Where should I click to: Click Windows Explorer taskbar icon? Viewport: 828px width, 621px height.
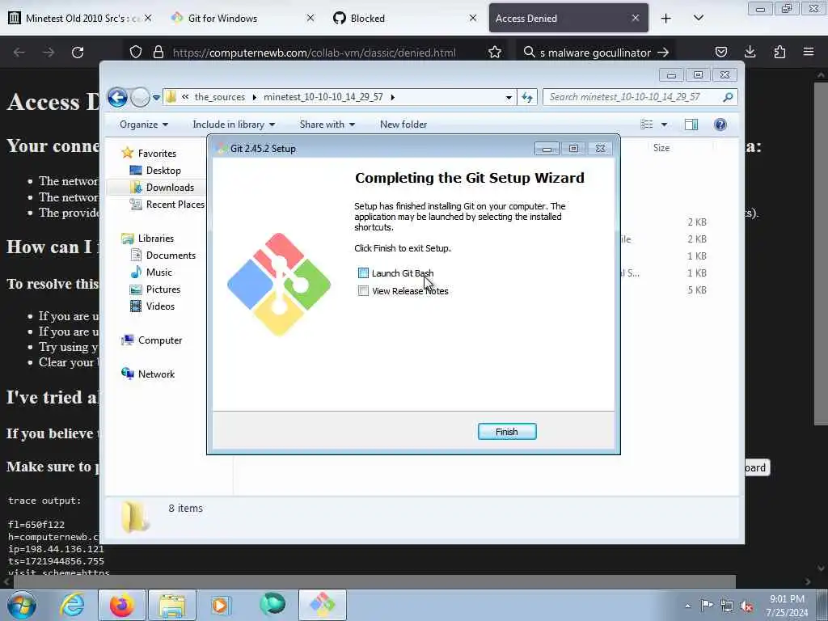pyautogui.click(x=172, y=605)
